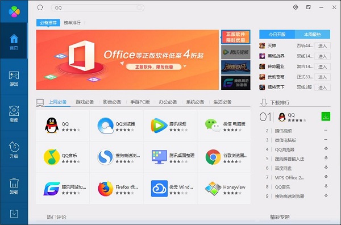Click 进入 button for 灭神 game

322,46
